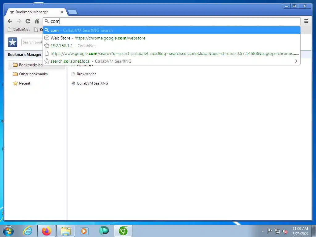Open Windows Media Player from taskbar

click(84, 231)
